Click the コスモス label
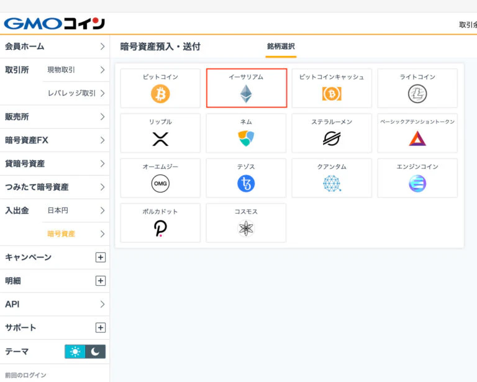Screen dimensions: 477x382 pyautogui.click(x=246, y=212)
